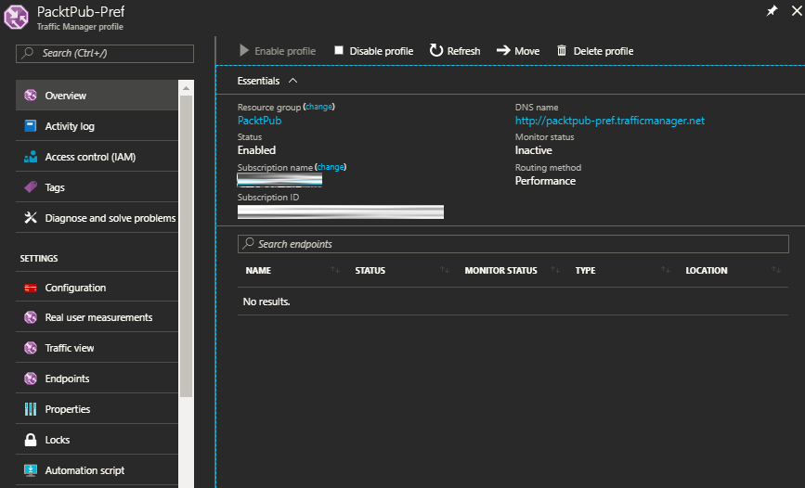Screen dimensions: 805x488
Task: Sort endpoints by STATUS column arrows
Action: [x=445, y=270]
